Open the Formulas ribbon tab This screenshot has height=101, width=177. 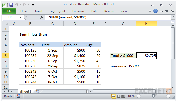coord(78,11)
